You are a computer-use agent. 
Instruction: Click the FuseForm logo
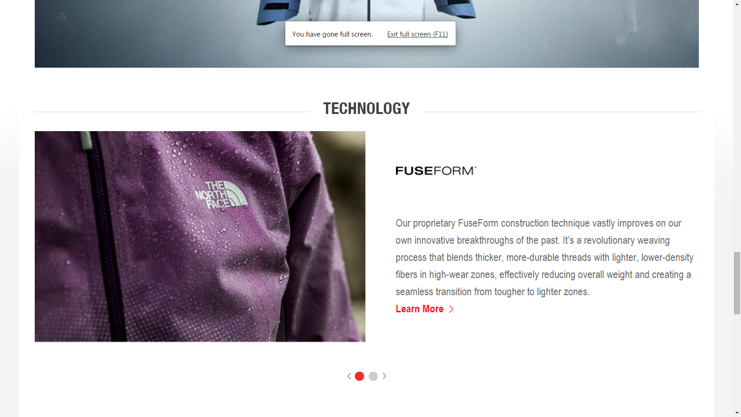436,171
